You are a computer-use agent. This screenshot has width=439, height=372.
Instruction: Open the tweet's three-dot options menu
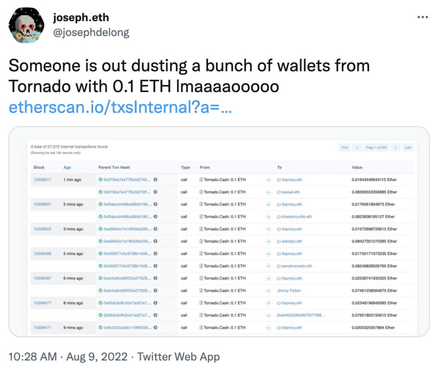[422, 17]
